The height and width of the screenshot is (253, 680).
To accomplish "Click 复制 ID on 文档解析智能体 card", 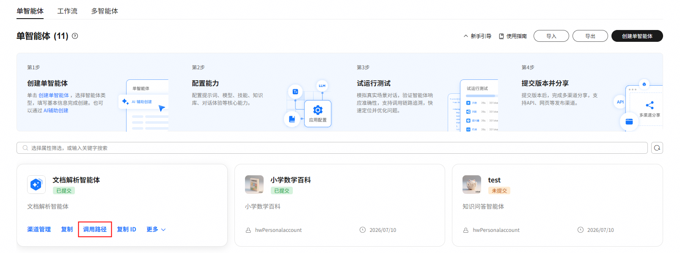I will pos(127,229).
